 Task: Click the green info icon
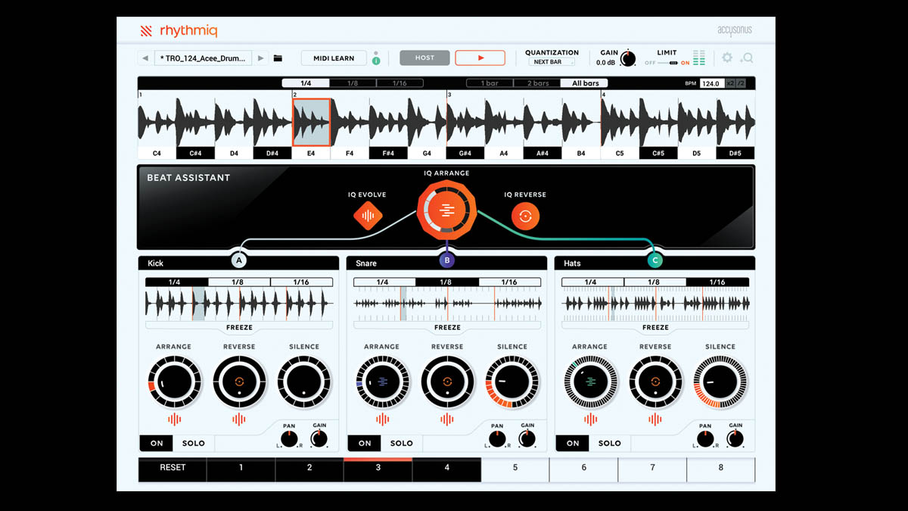pyautogui.click(x=376, y=59)
